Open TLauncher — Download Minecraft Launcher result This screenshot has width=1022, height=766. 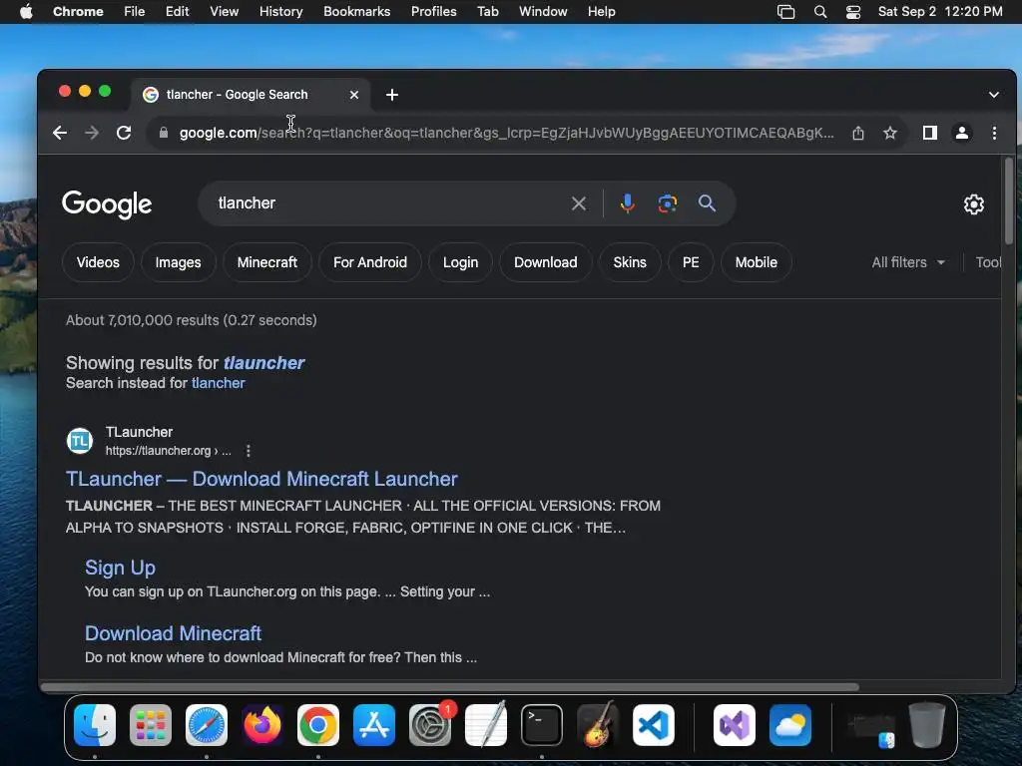point(261,480)
